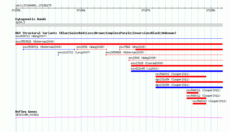Click the red nsv546012 loss bar
Viewport: 230px width, 132px height.
[196, 98]
